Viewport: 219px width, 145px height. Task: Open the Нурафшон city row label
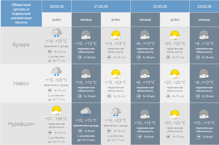(x=21, y=124)
